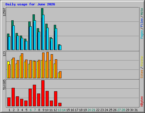The image size is (145, 113).
Task: Click the day 5 red KBytes bar
Action: [26, 103]
